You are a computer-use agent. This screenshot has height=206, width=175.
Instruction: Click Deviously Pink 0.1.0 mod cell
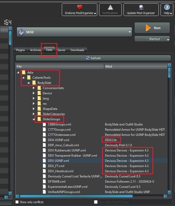click(118, 145)
